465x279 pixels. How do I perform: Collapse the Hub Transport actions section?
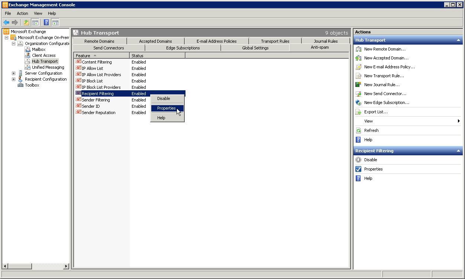click(458, 40)
